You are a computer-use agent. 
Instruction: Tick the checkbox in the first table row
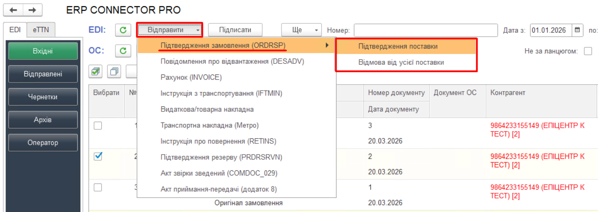(98, 126)
